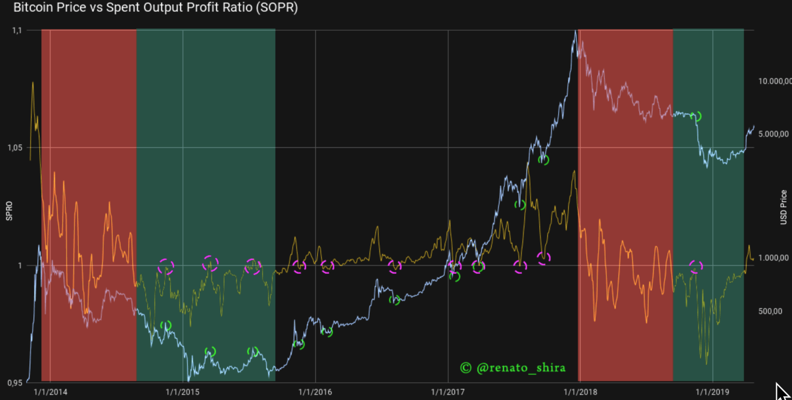This screenshot has height=400, width=792.
Task: Click the 1/1/2016 date label
Action: point(315,392)
